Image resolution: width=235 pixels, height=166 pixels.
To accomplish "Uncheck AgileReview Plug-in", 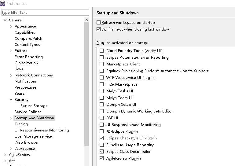I will pyautogui.click(x=102, y=158).
